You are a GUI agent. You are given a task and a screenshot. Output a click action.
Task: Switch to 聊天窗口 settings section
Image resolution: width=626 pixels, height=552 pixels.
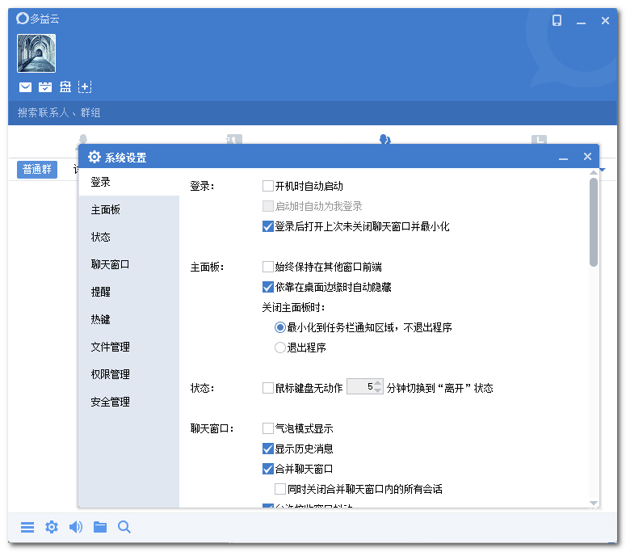tap(111, 264)
